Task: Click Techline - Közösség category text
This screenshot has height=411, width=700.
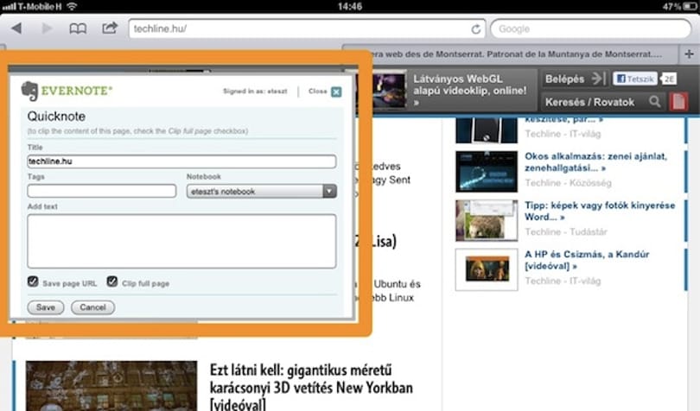Action: click(x=568, y=183)
